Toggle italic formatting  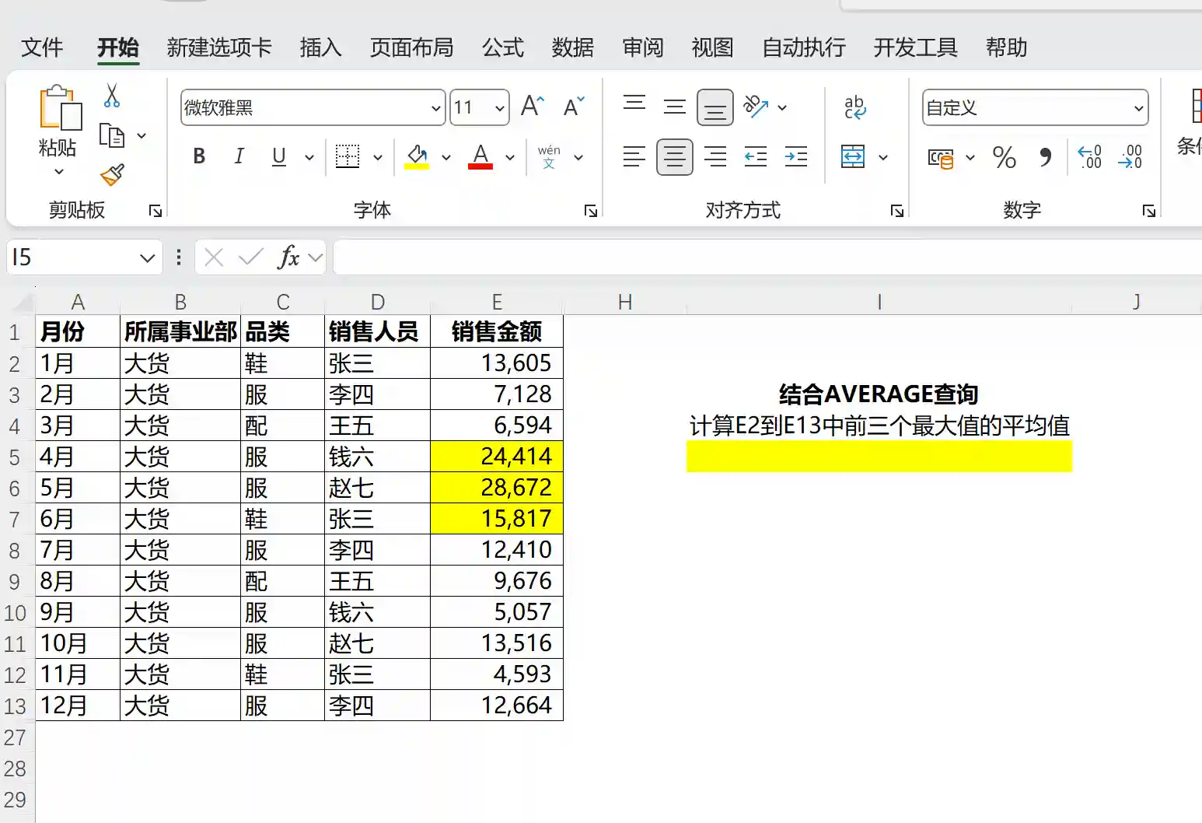point(239,157)
